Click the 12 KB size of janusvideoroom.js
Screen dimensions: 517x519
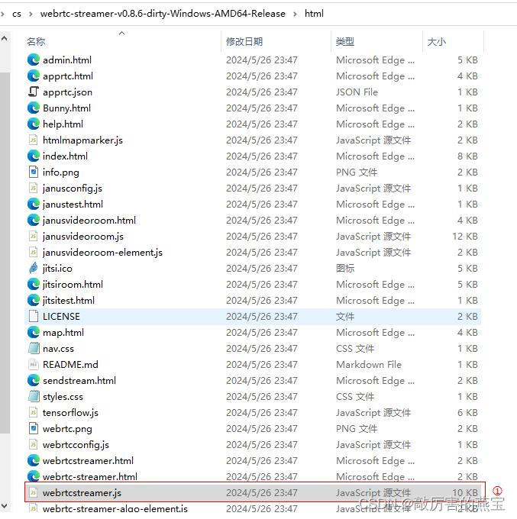tap(465, 237)
